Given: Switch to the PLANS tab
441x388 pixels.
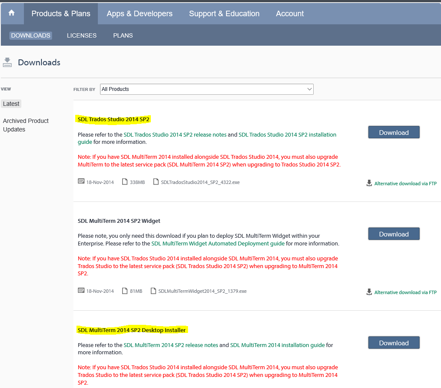Looking at the screenshot, I should pos(123,35).
